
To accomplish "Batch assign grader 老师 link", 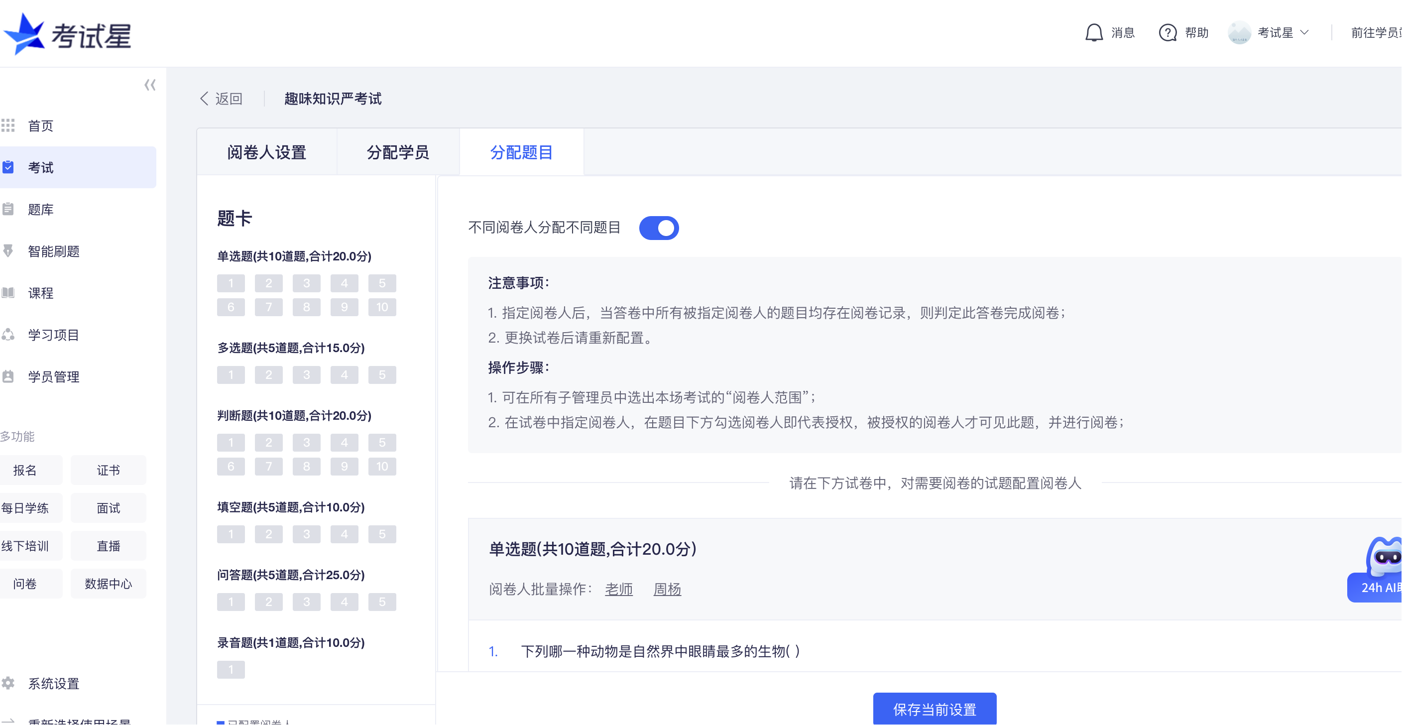I will tap(618, 589).
